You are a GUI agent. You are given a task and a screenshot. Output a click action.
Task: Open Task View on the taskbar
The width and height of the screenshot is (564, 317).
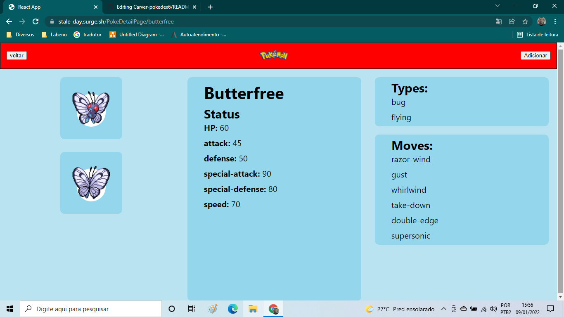pyautogui.click(x=192, y=309)
